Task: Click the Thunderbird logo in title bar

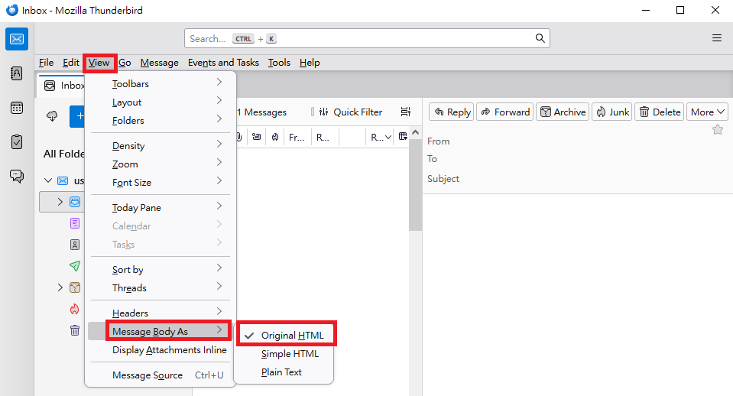Action: (x=12, y=10)
